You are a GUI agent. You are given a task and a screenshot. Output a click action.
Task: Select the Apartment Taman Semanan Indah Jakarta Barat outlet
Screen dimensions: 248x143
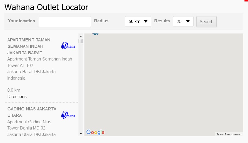point(29,46)
